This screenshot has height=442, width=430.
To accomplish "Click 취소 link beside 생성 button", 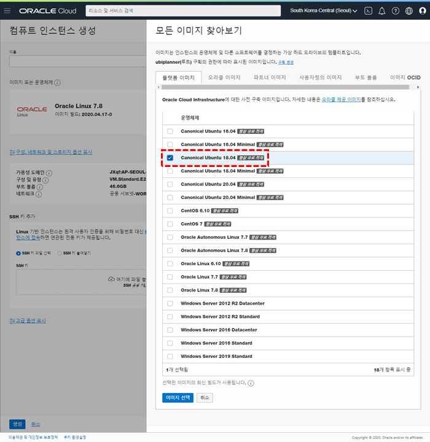I will (36, 424).
